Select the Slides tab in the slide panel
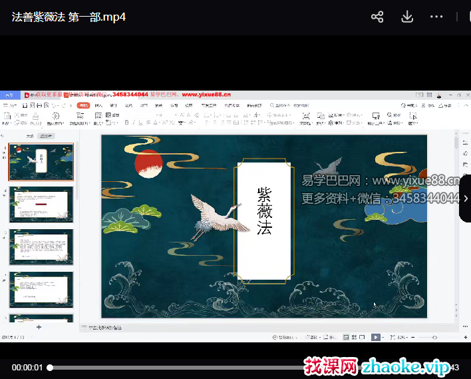Viewport: 471px width, 379px height. click(x=45, y=135)
